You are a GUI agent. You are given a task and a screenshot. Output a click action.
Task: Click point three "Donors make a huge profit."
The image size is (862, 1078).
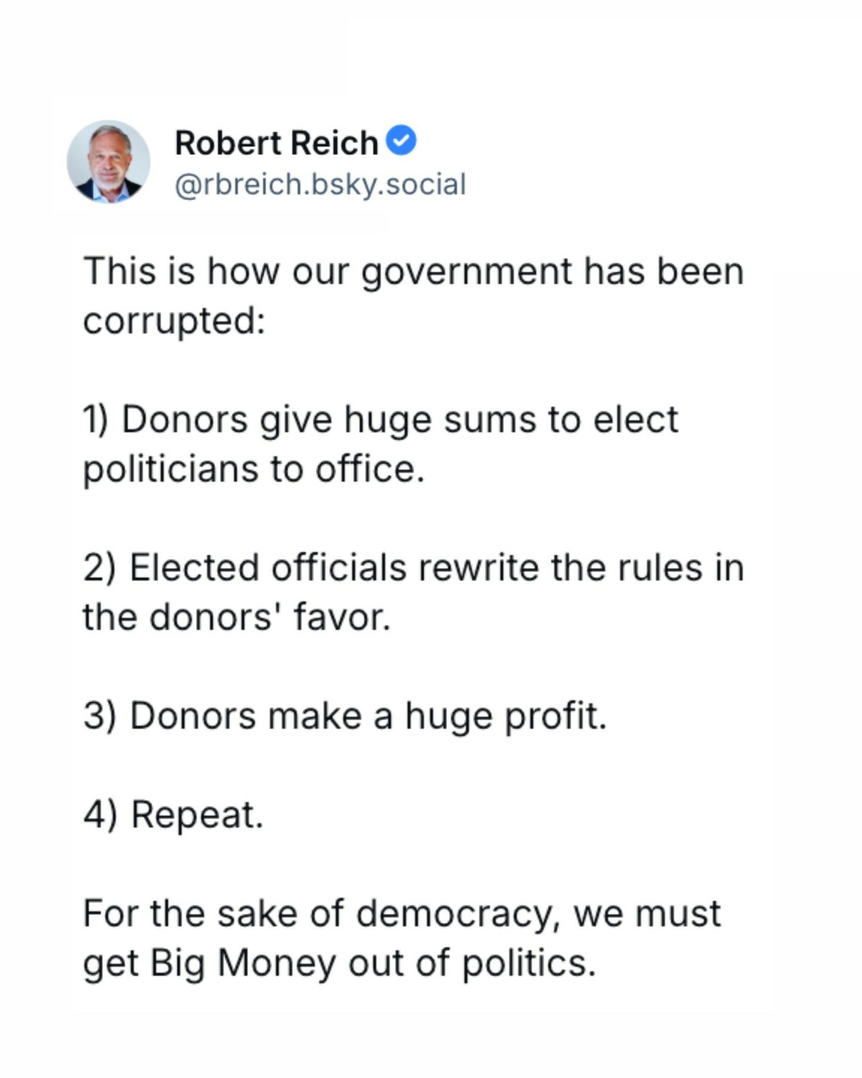pos(345,716)
